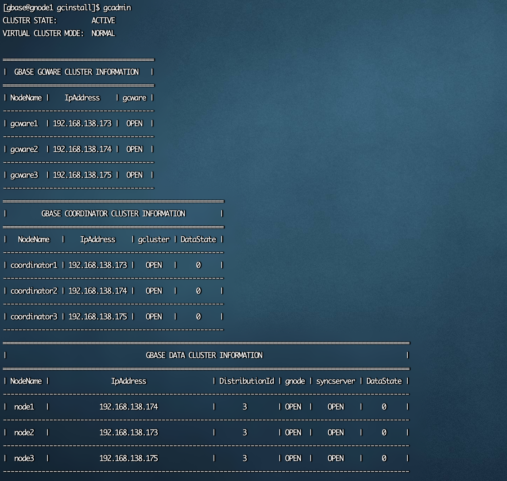
Task: Select the "gcluster" column header
Action: 154,240
